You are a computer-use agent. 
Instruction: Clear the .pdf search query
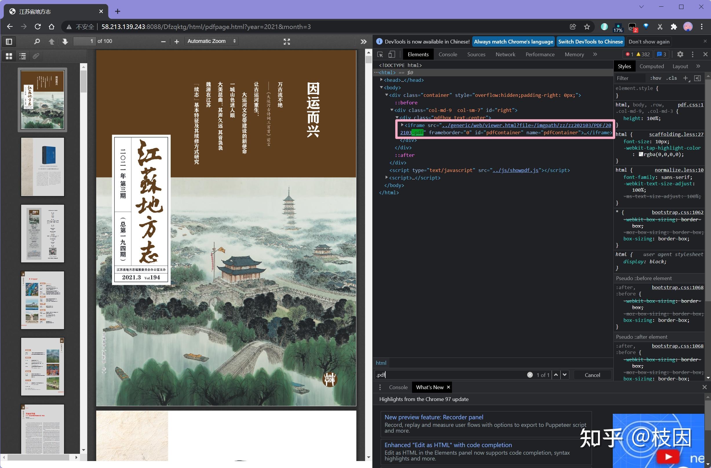tap(530, 375)
